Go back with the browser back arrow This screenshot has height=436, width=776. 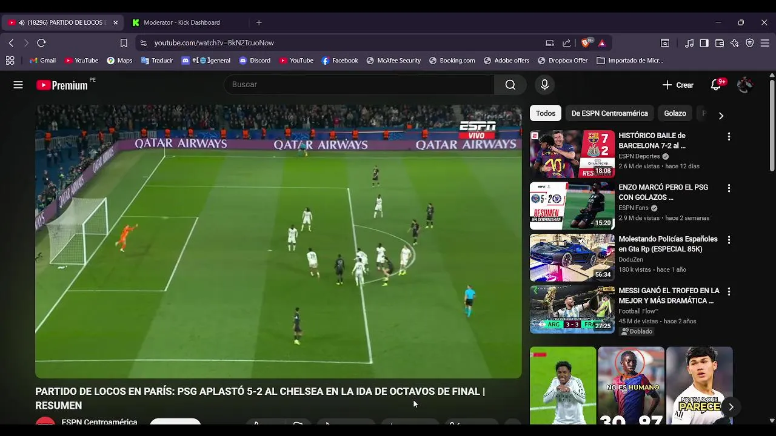(11, 43)
